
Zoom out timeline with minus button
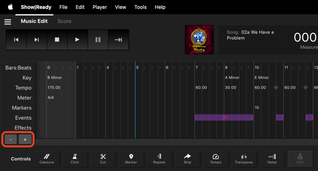[11, 140]
